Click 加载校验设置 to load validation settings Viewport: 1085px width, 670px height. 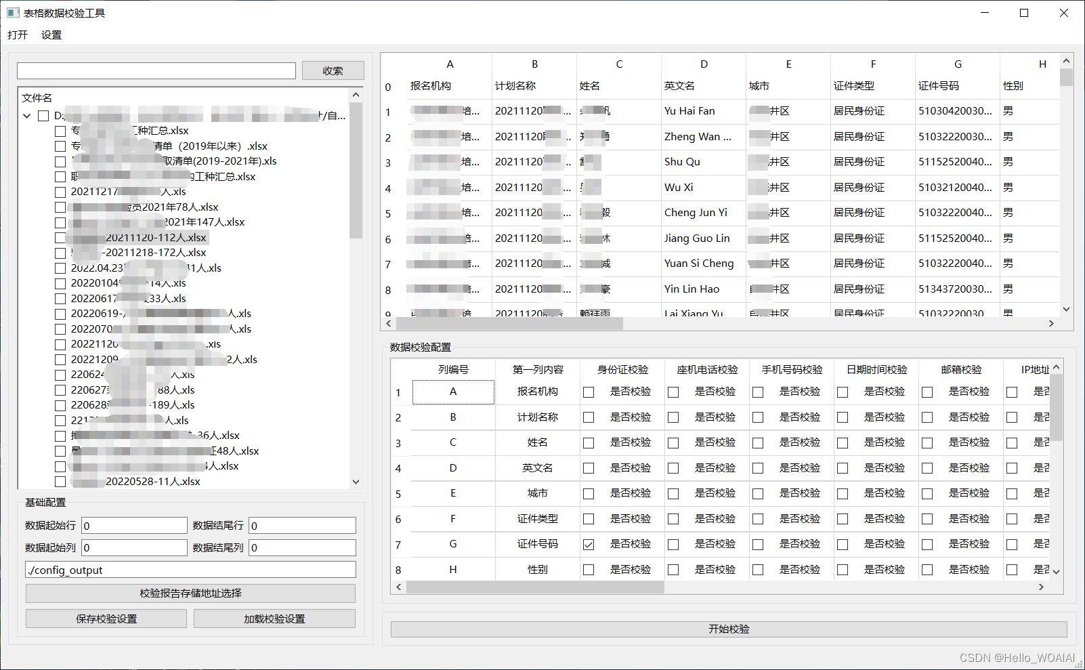click(x=274, y=618)
